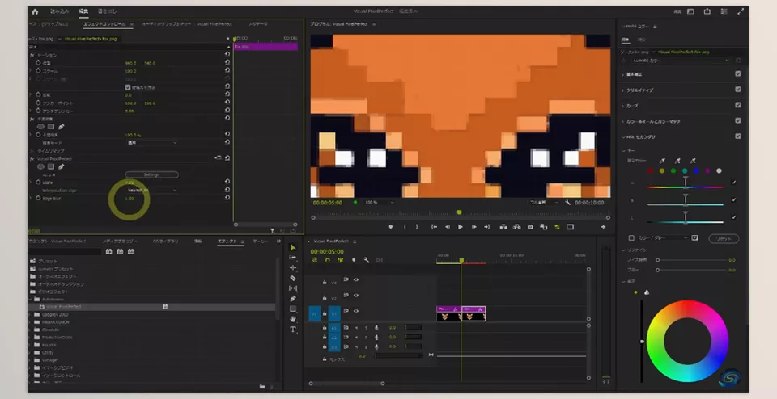The width and height of the screenshot is (777, 399).
Task: Select the Hand tool
Action: point(293,319)
